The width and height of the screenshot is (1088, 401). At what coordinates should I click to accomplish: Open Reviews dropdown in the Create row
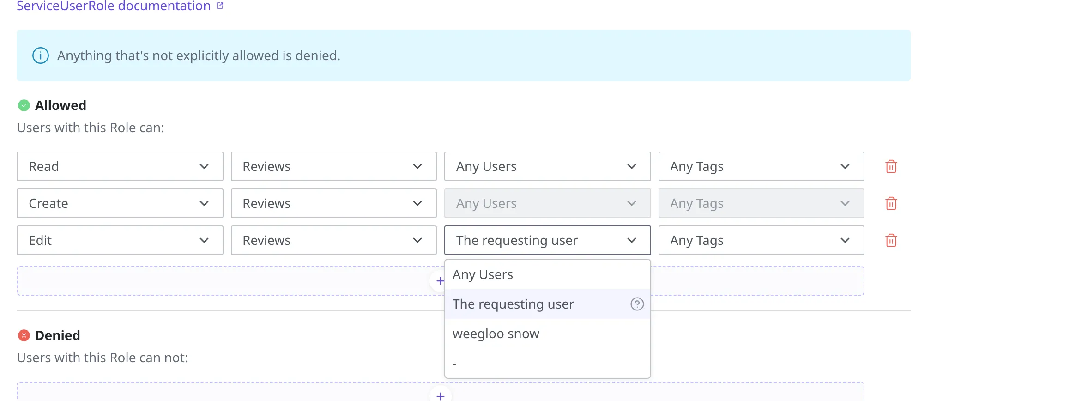coord(333,203)
